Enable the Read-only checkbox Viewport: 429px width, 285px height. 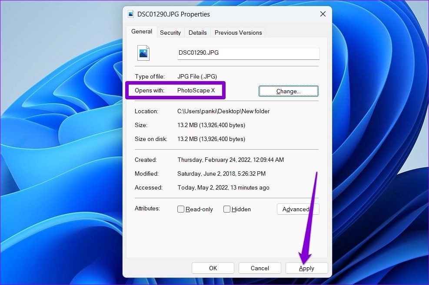click(x=181, y=209)
